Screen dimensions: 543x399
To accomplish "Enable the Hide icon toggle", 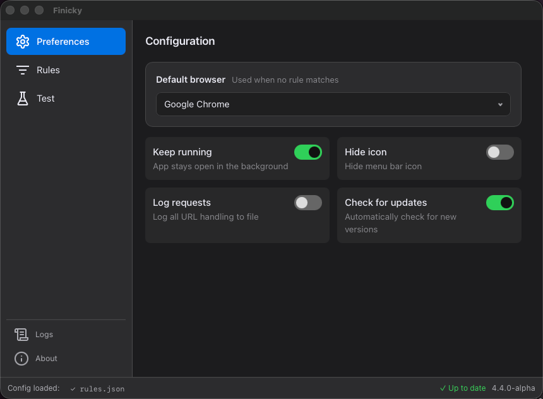I will [x=499, y=152].
